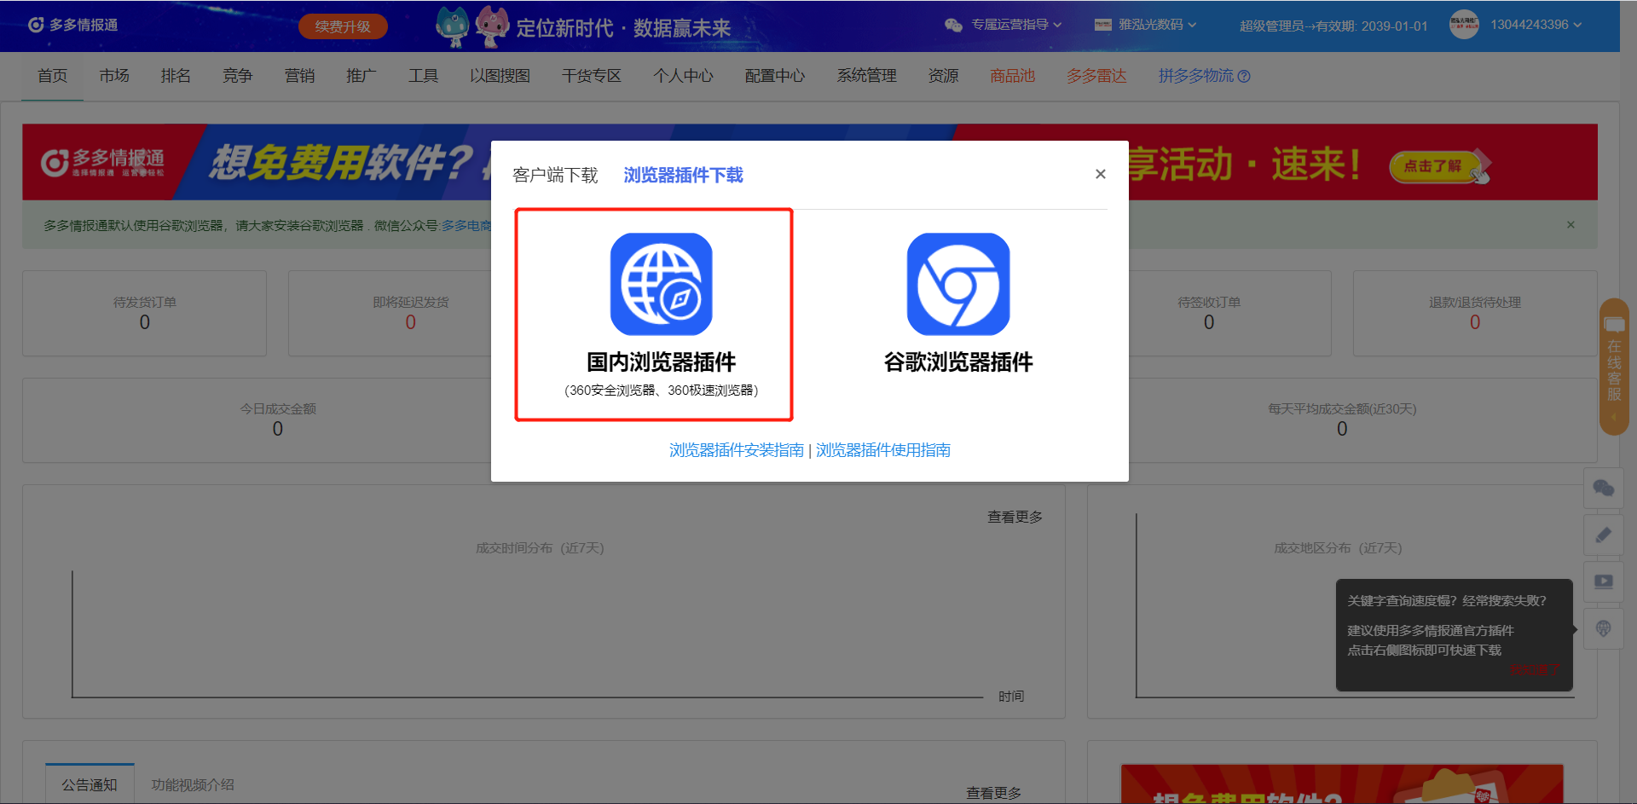Open 浏览器插件安装指南 link
The image size is (1637, 804).
click(737, 450)
